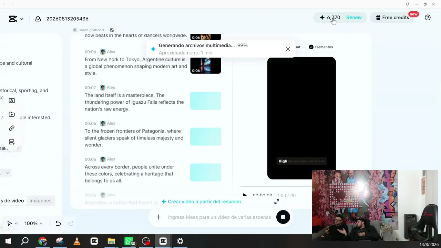Open OBS Studio from the taskbar

coord(146,241)
